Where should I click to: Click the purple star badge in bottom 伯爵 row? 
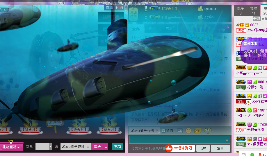coord(260,139)
